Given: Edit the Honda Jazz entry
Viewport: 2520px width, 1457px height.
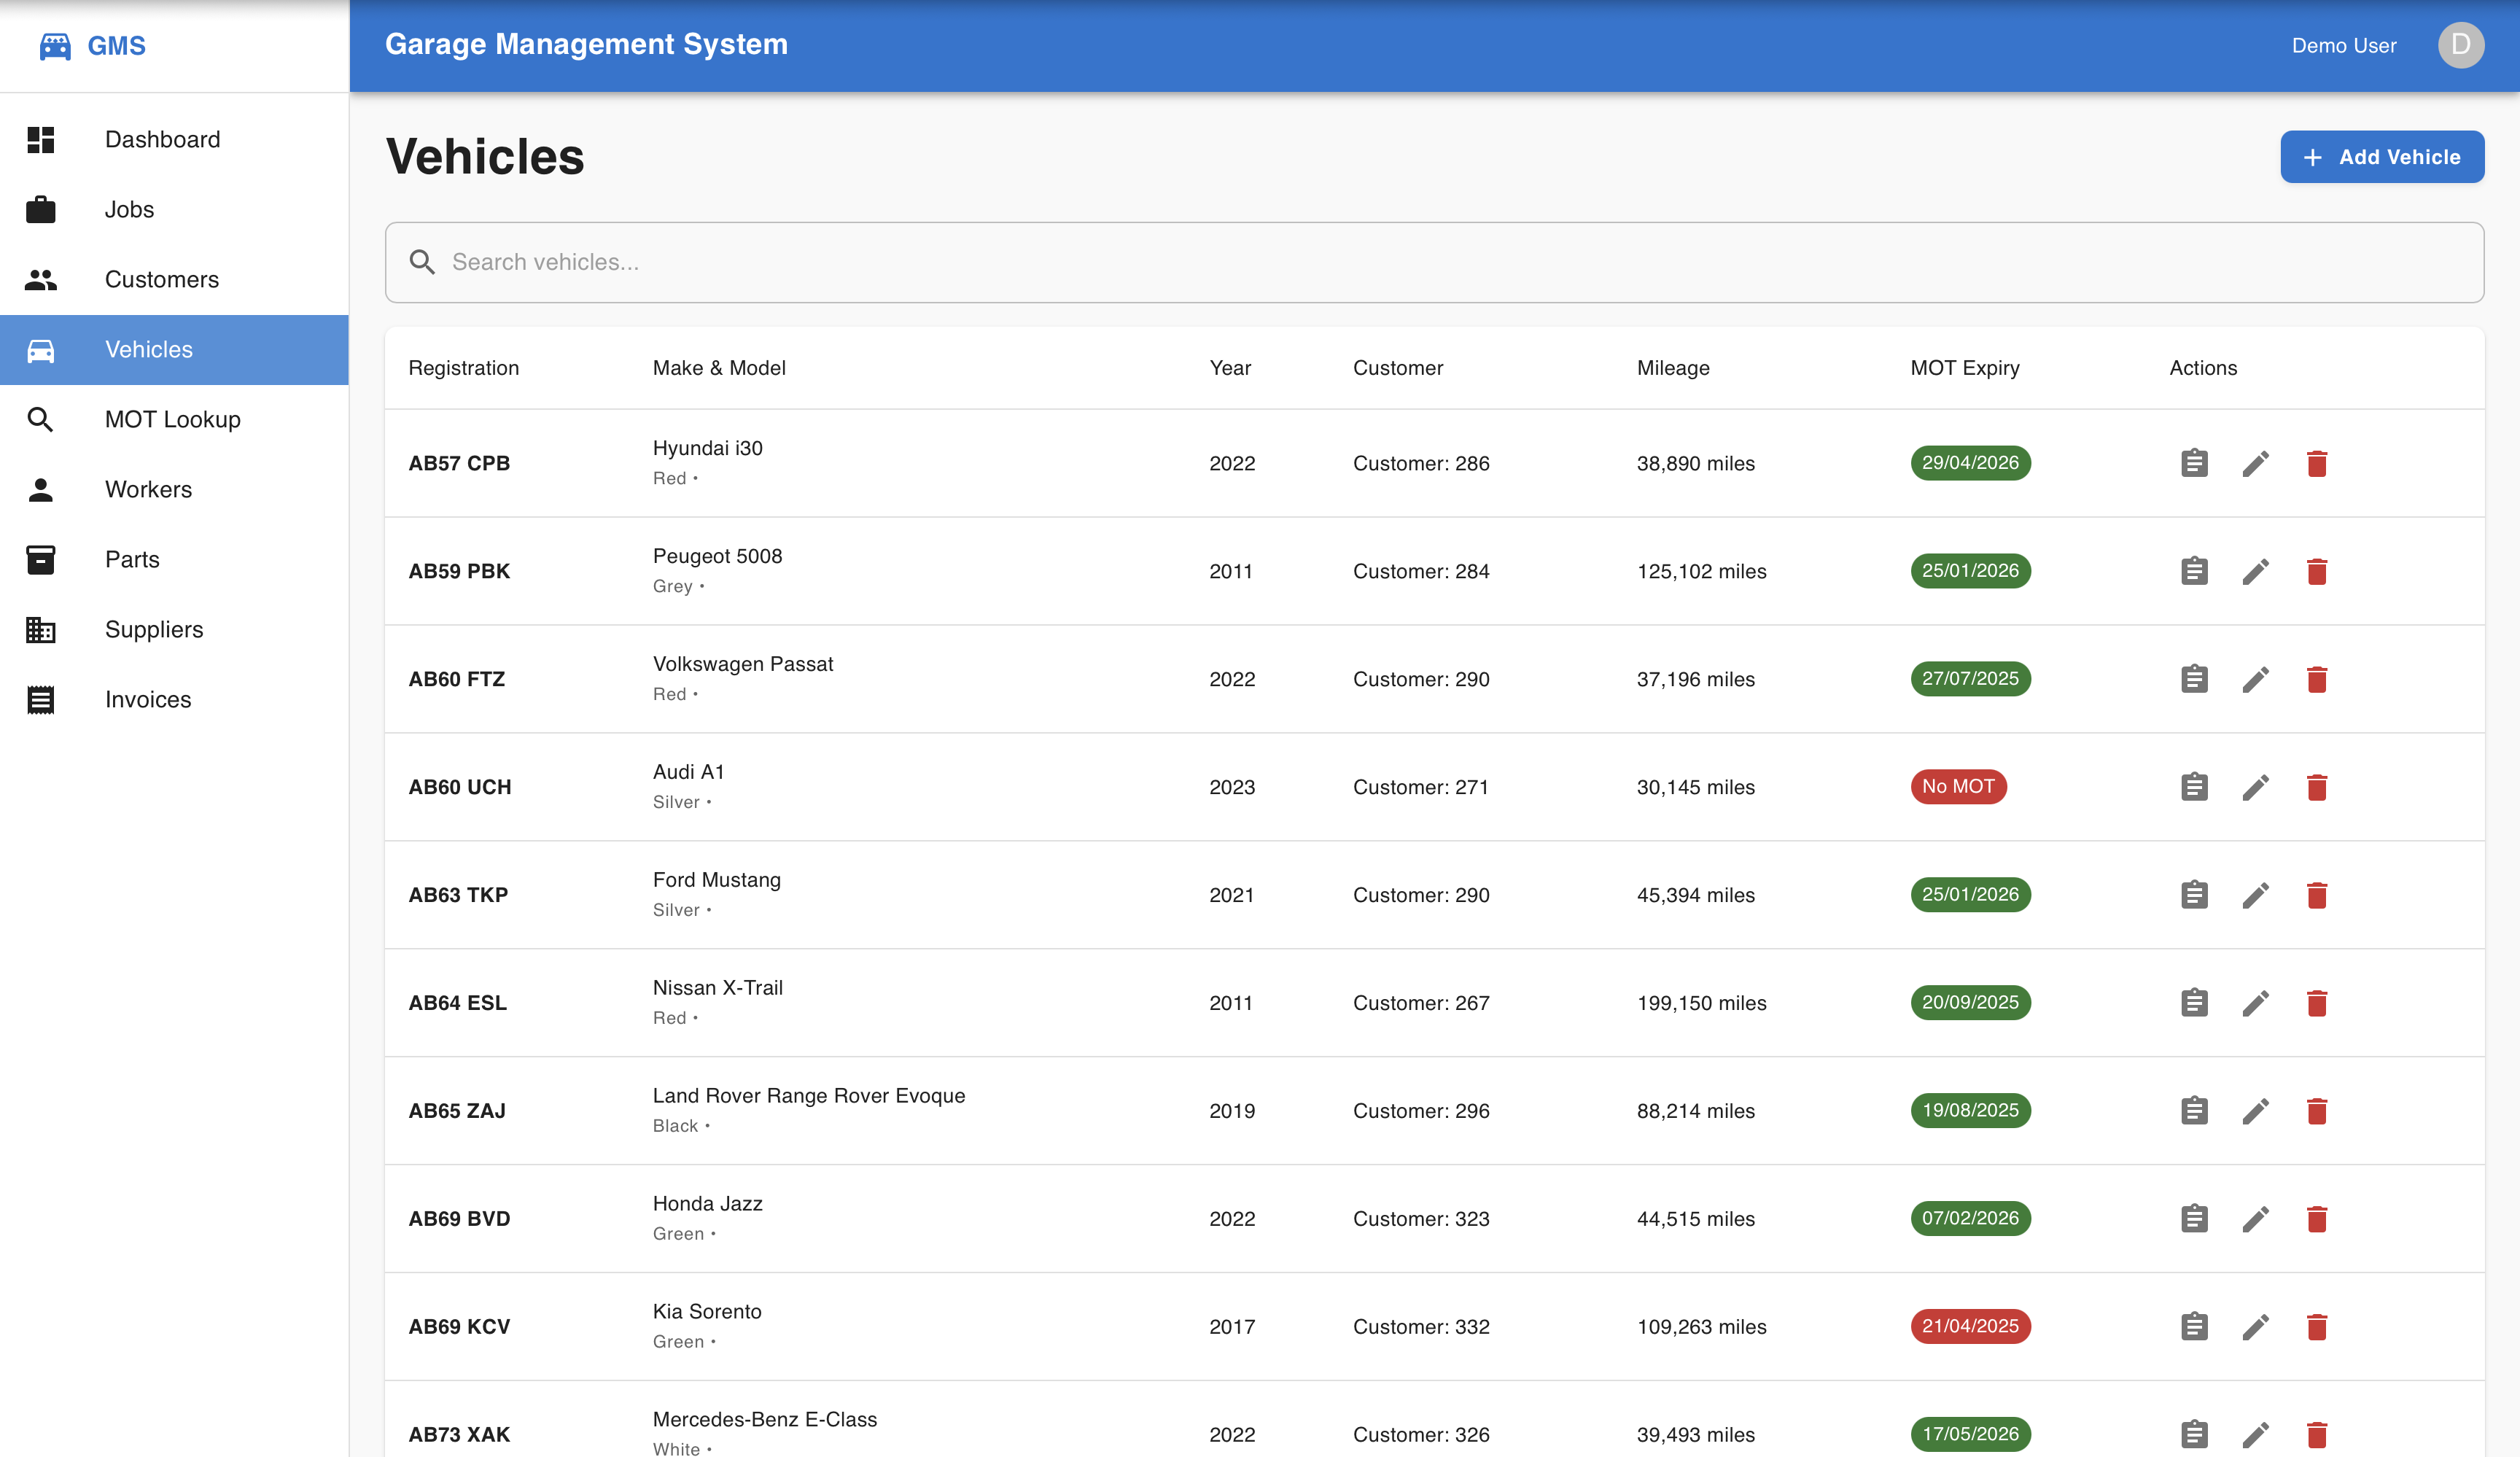Looking at the screenshot, I should pos(2257,1218).
